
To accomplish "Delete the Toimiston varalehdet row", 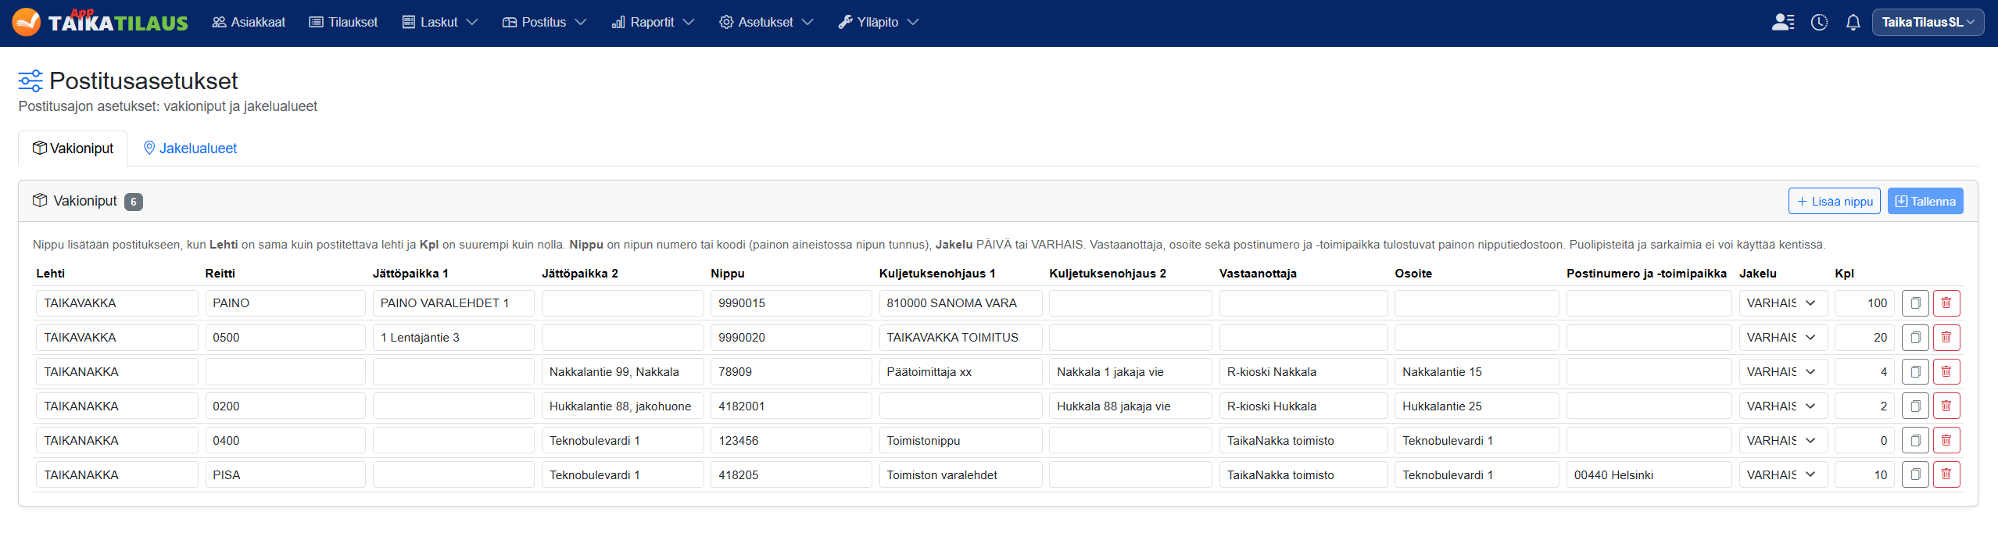I will coord(1946,474).
